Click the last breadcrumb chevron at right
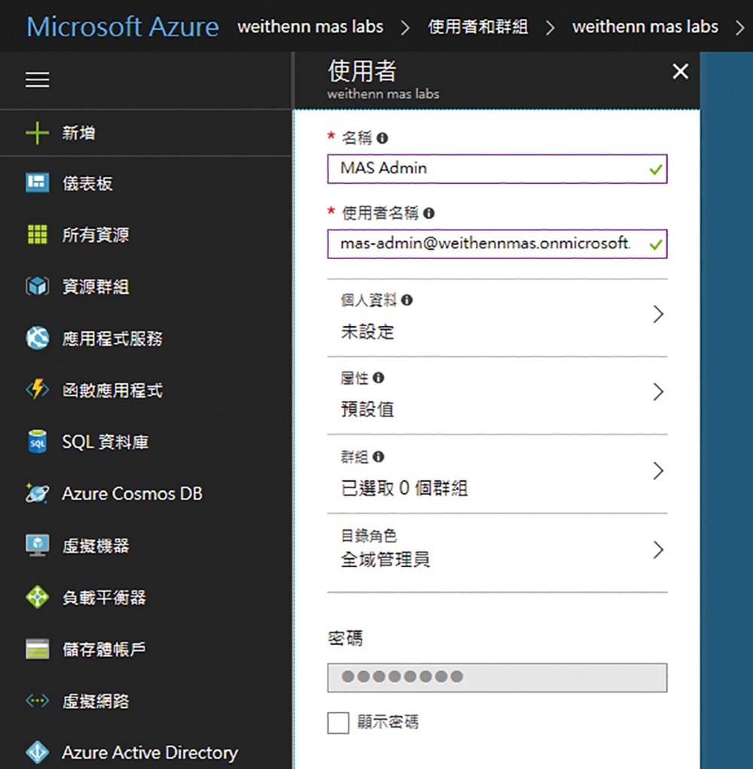This screenshot has height=769, width=753. (739, 27)
